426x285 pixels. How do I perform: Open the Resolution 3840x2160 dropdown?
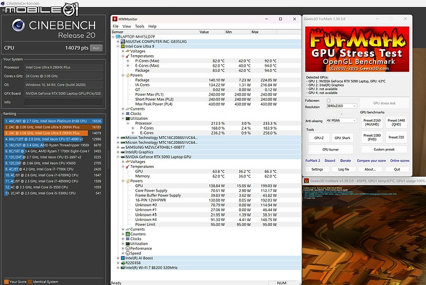pyautogui.click(x=341, y=106)
